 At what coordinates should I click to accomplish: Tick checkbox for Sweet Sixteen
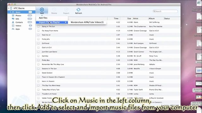point(39,73)
